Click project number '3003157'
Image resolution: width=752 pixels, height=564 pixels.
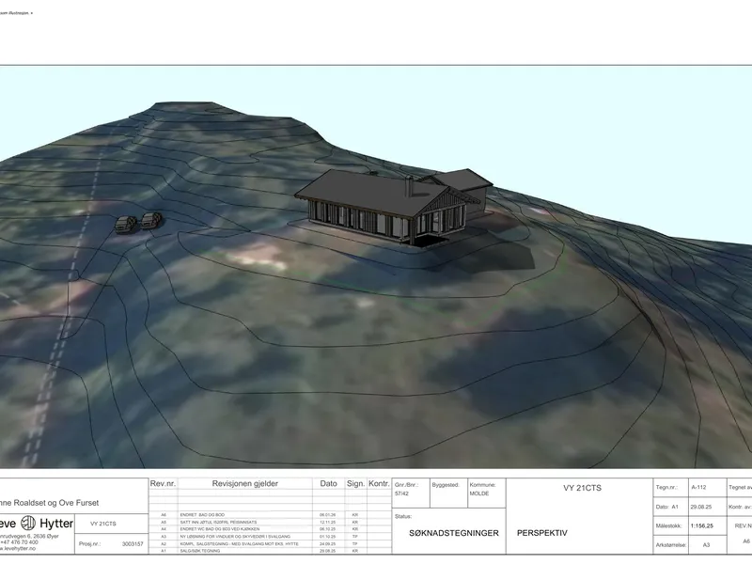pyautogui.click(x=133, y=544)
